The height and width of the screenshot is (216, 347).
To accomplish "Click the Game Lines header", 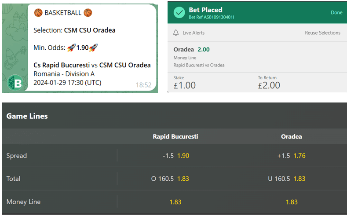I will (27, 116).
